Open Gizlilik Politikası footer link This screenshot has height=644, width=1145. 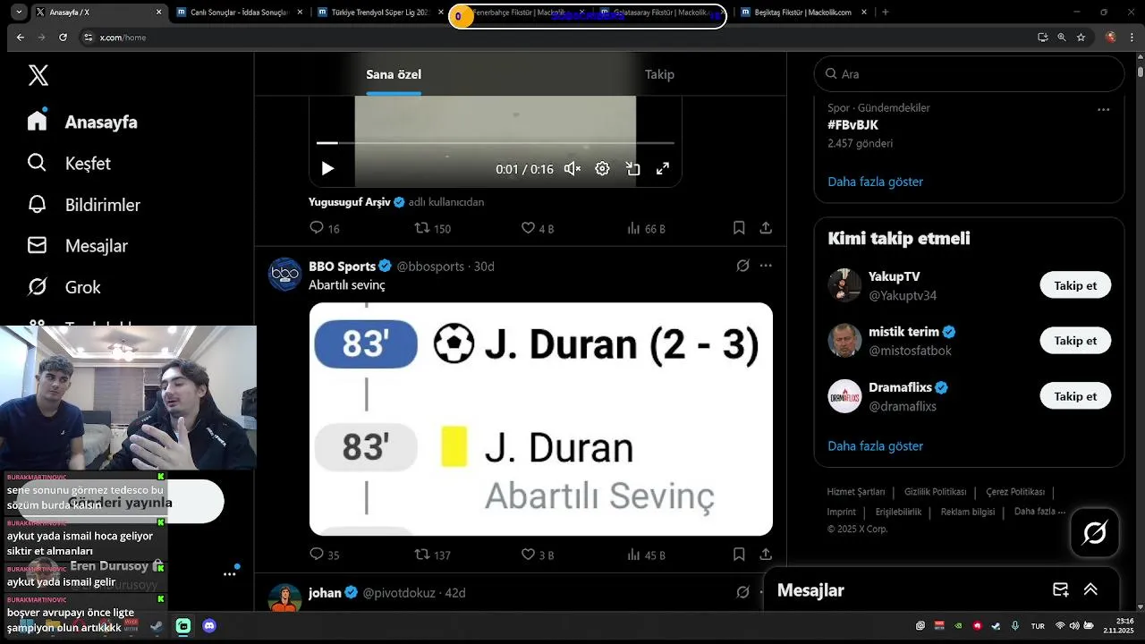[935, 492]
